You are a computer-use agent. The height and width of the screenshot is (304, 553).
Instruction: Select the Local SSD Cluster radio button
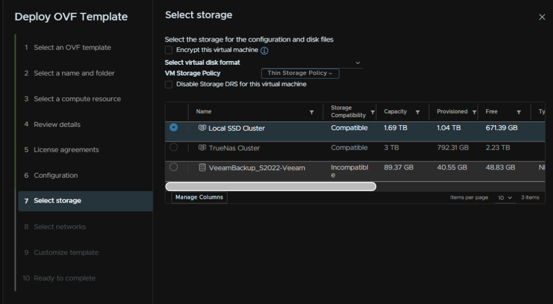click(173, 127)
